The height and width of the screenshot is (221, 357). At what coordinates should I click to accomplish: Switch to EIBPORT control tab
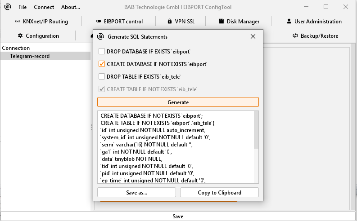119,21
